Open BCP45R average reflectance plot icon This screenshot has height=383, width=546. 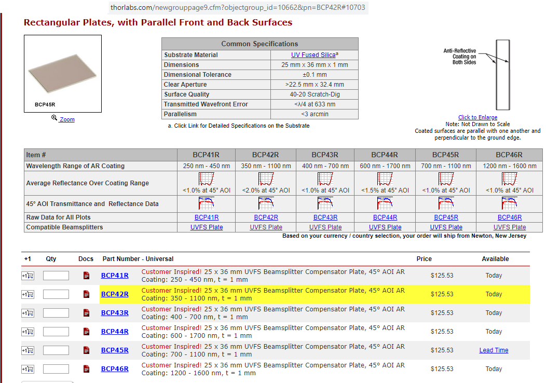point(446,179)
